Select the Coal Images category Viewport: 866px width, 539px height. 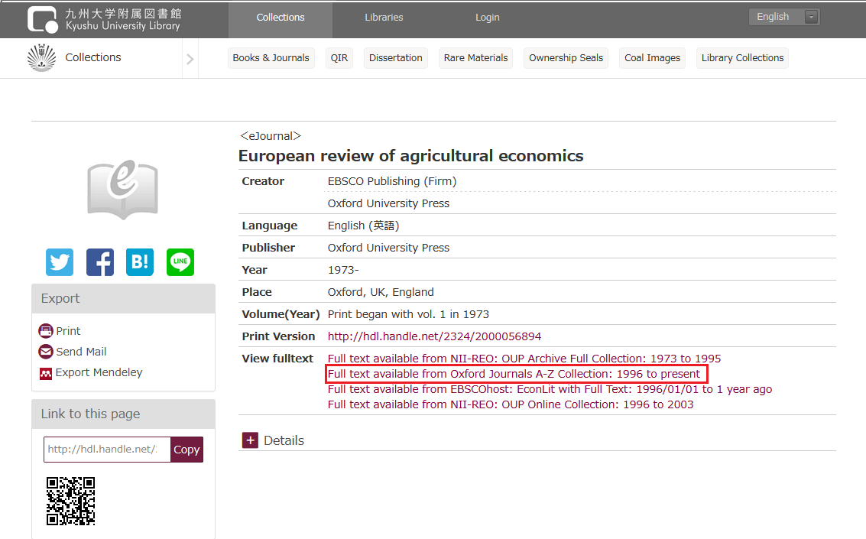point(652,58)
